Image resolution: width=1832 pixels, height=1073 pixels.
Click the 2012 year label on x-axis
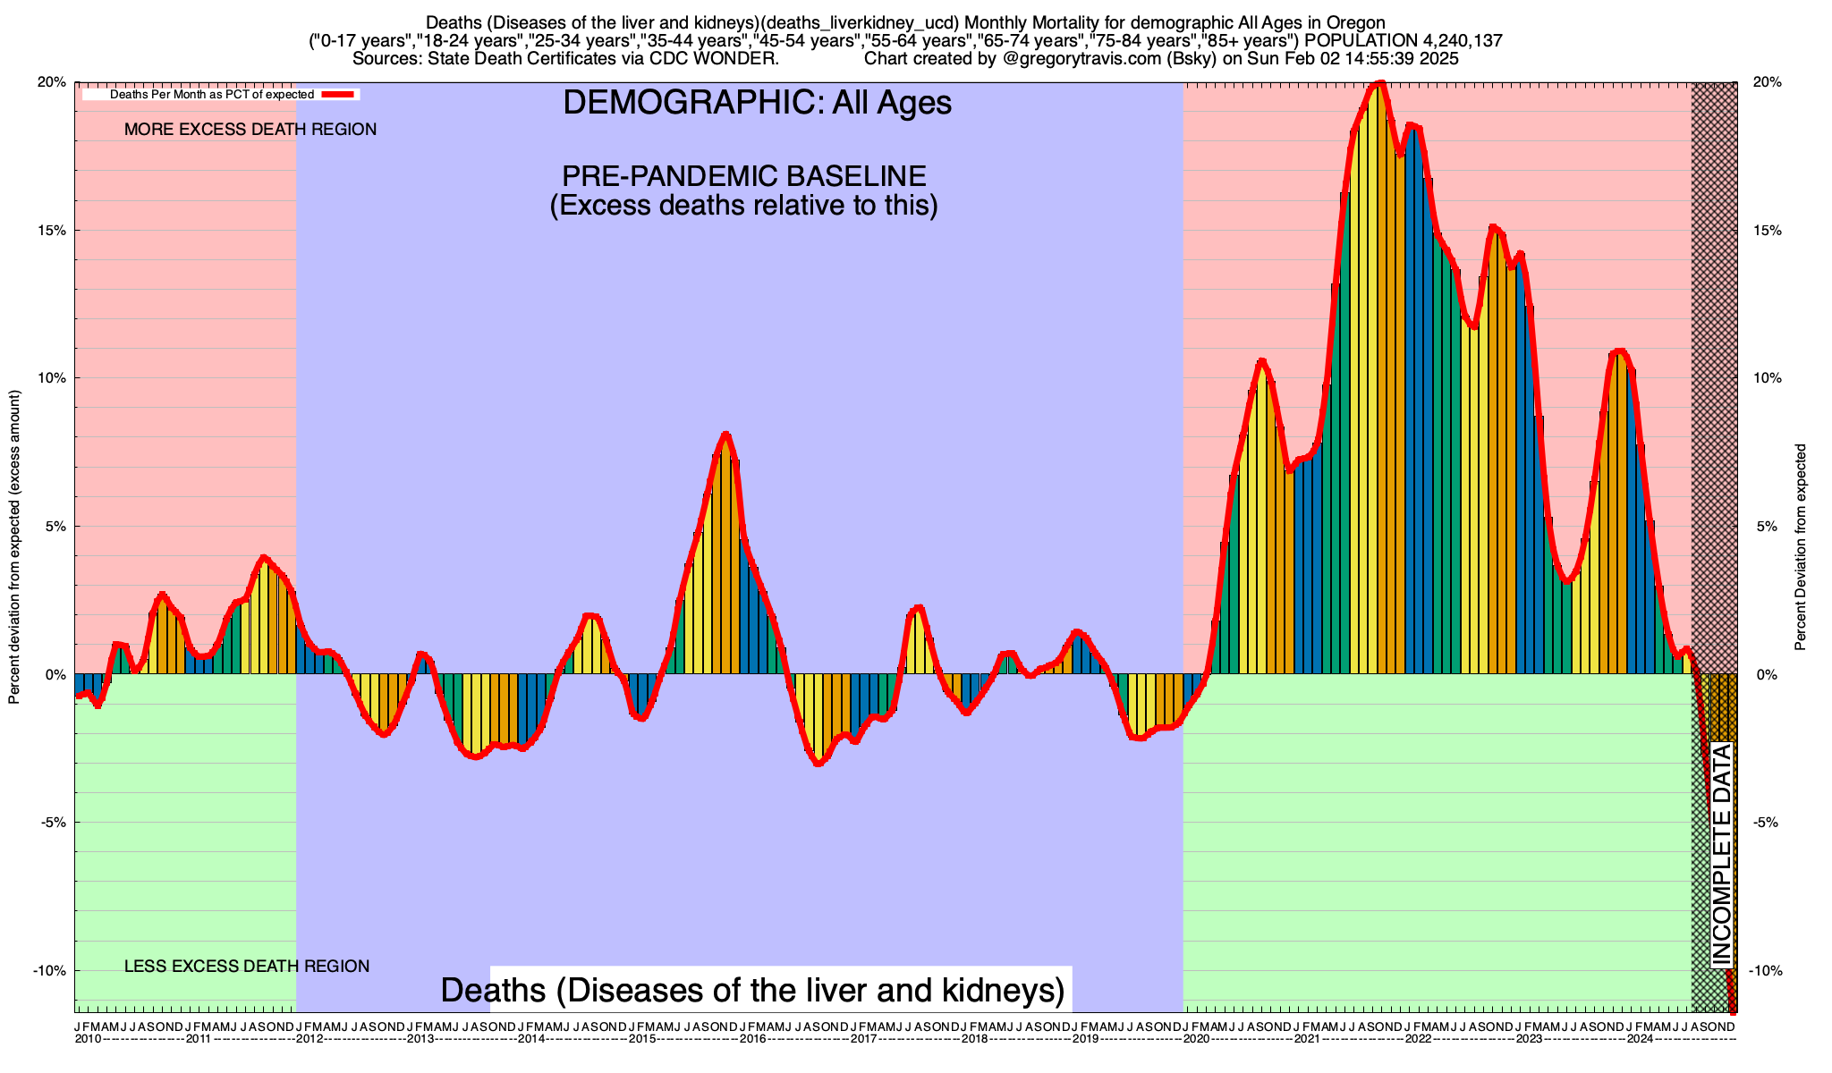click(310, 1039)
